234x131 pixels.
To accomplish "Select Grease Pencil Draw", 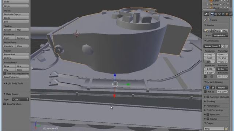I will [x=10, y=66].
